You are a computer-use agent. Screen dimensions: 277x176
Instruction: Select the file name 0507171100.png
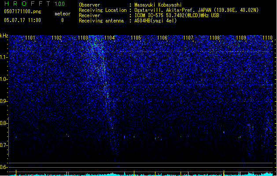pos(22,11)
